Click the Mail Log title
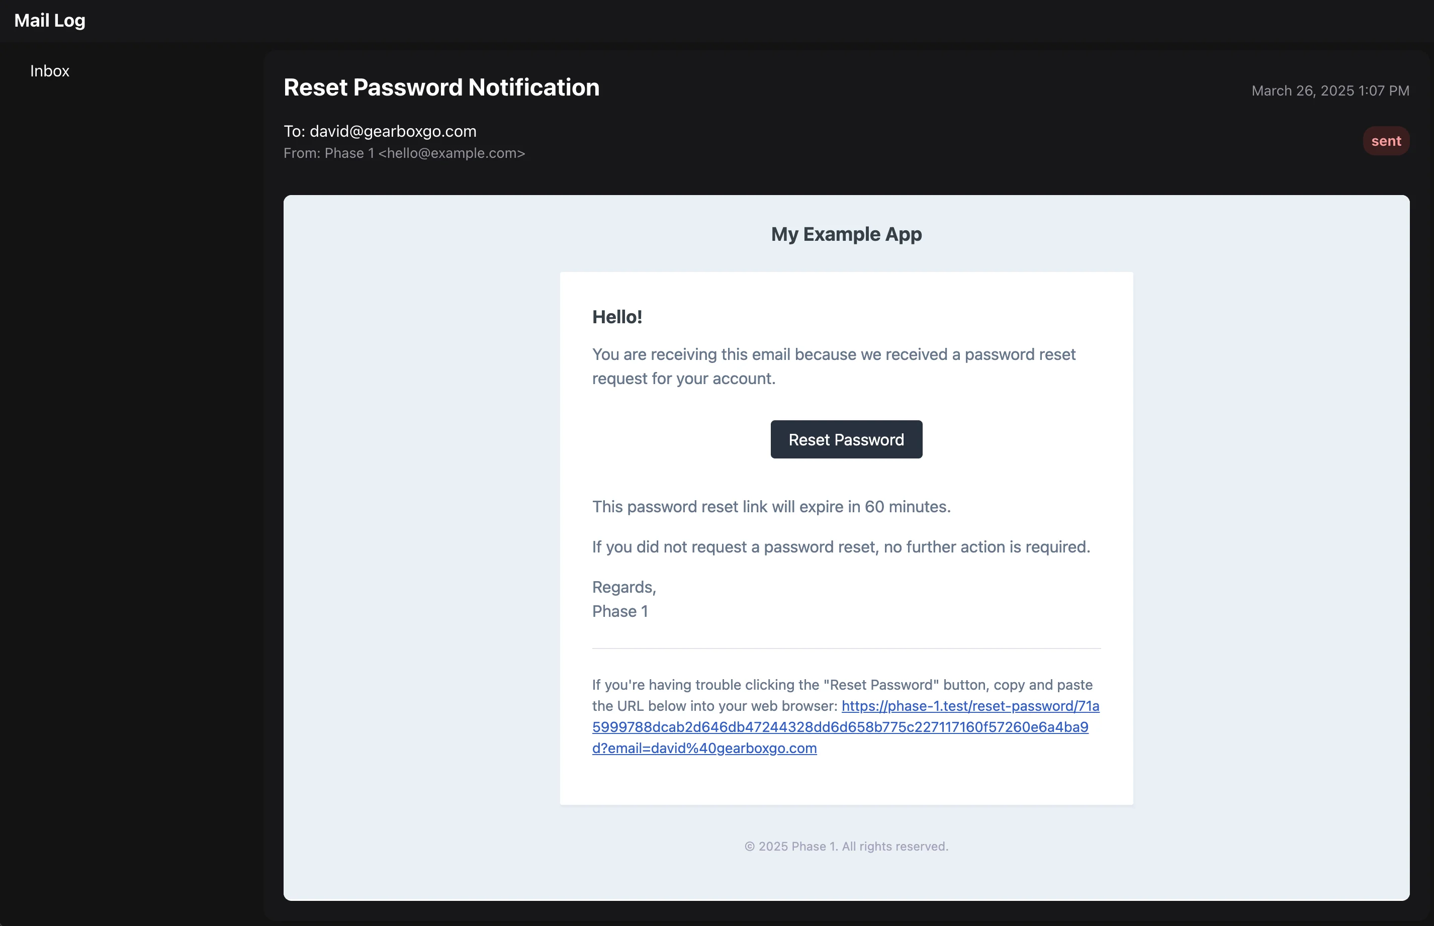 point(50,21)
